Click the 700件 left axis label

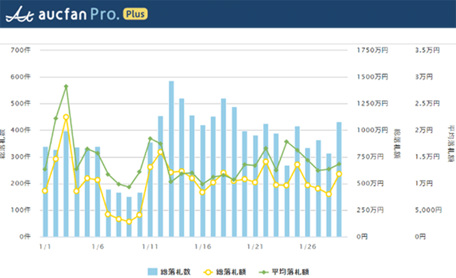[x=21, y=50]
